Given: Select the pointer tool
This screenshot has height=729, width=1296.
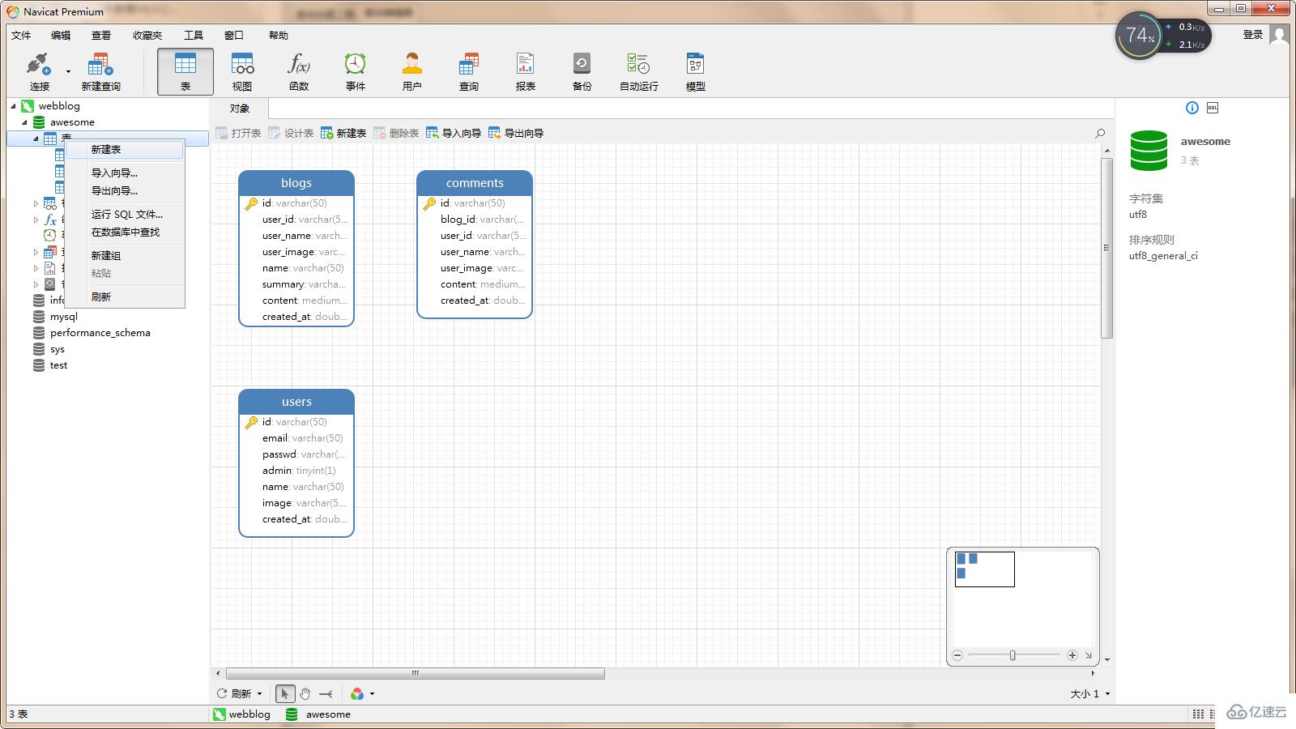Looking at the screenshot, I should [x=284, y=693].
